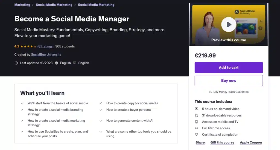
Task: Play the course preview video
Action: click(229, 25)
